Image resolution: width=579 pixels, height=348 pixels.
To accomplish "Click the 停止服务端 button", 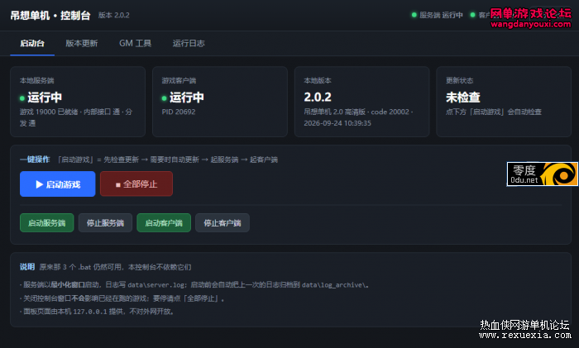I will point(105,223).
